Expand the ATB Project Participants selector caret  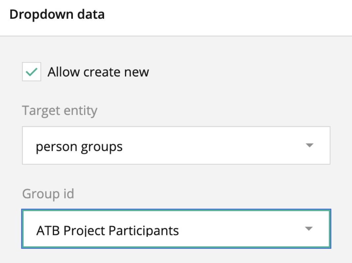[x=309, y=229]
